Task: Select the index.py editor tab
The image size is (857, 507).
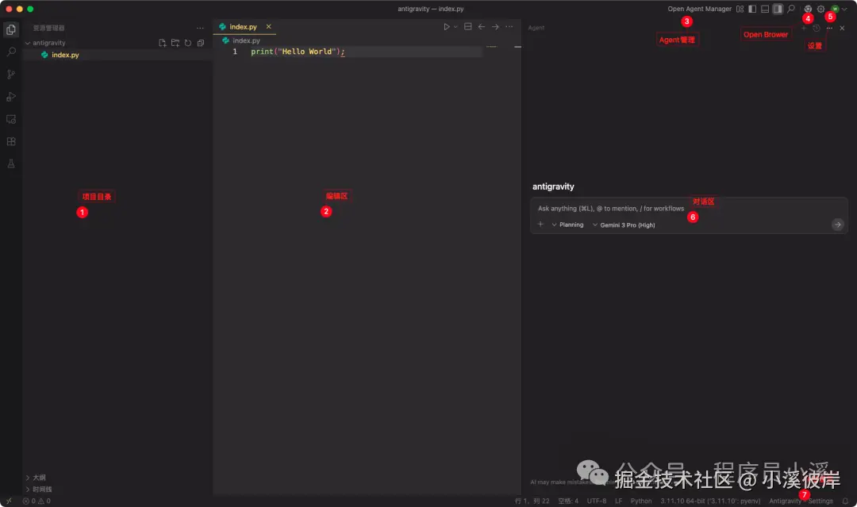Action: coord(244,27)
